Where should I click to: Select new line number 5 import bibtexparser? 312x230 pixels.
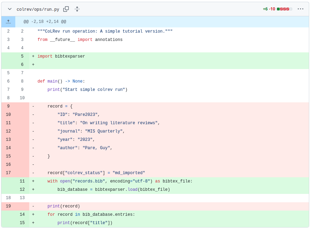coord(22,57)
